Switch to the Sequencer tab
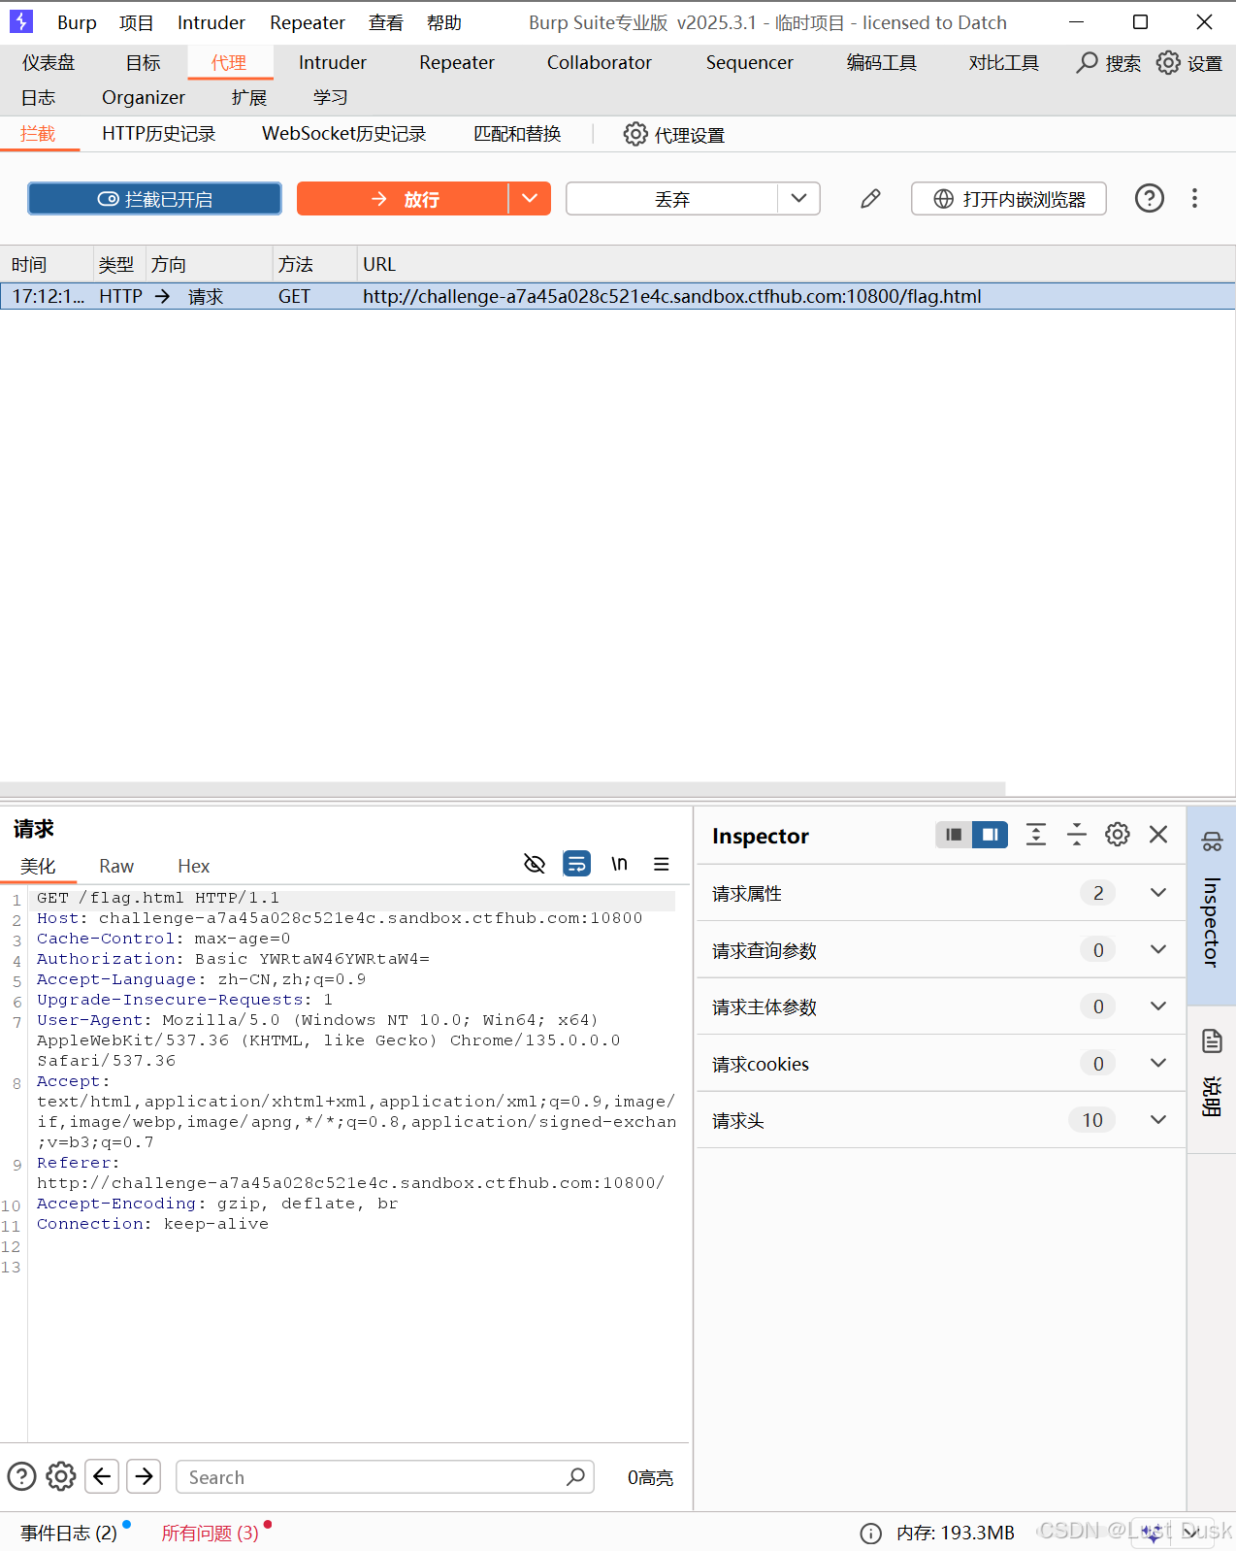This screenshot has height=1551, width=1236. click(750, 62)
